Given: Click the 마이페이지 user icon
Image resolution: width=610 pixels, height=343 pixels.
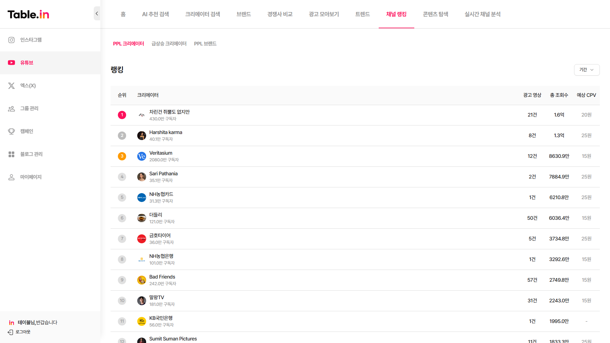Looking at the screenshot, I should (11, 177).
